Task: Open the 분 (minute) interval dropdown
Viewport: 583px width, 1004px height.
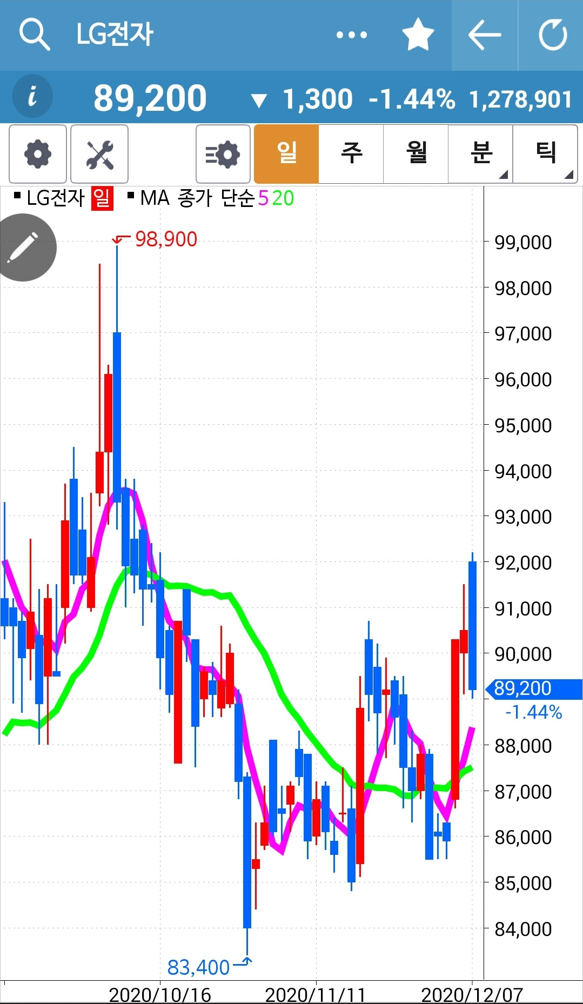Action: 480,154
